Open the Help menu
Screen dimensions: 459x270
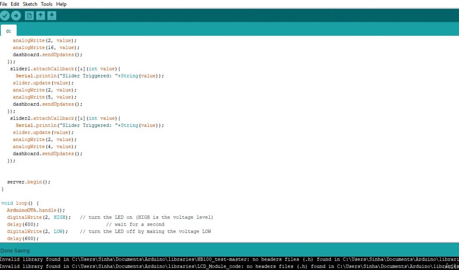pos(61,4)
